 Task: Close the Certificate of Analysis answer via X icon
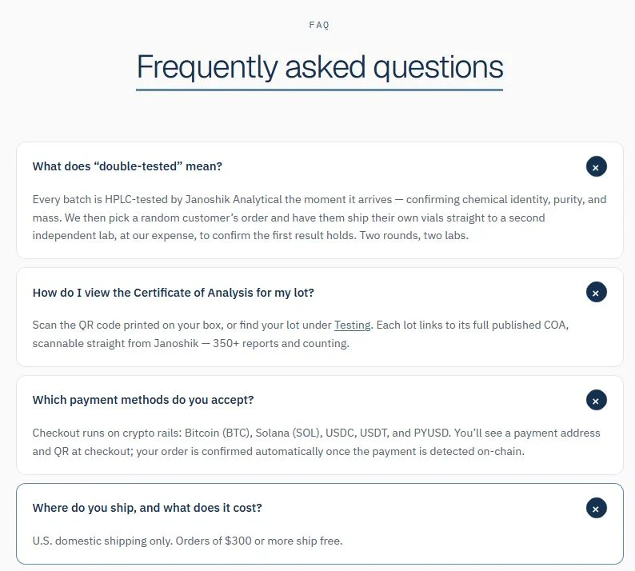click(x=596, y=293)
